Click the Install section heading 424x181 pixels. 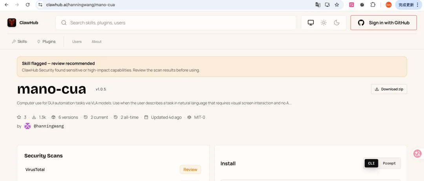(228, 163)
